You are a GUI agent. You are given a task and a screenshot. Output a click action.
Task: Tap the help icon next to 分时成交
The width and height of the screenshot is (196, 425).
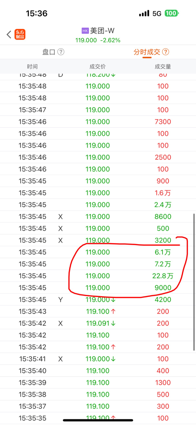[x=166, y=52]
